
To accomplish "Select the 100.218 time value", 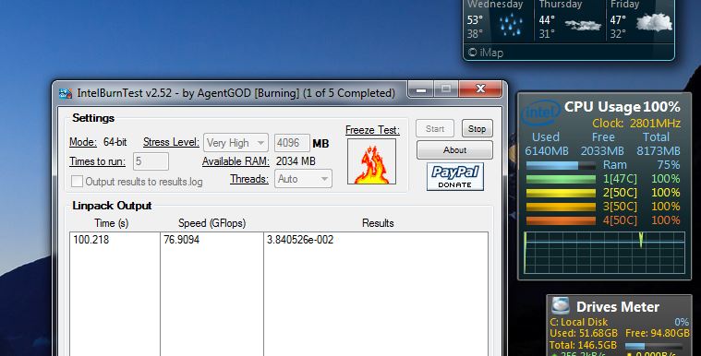I will (91, 240).
